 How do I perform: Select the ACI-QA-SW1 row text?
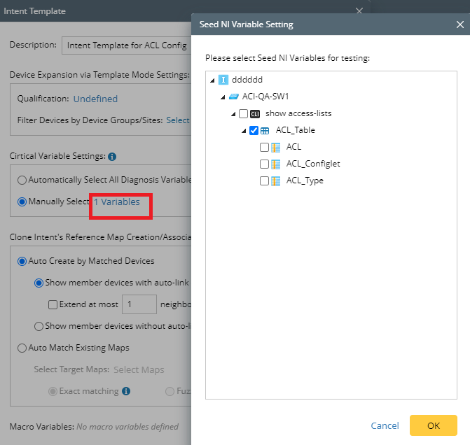tap(265, 97)
